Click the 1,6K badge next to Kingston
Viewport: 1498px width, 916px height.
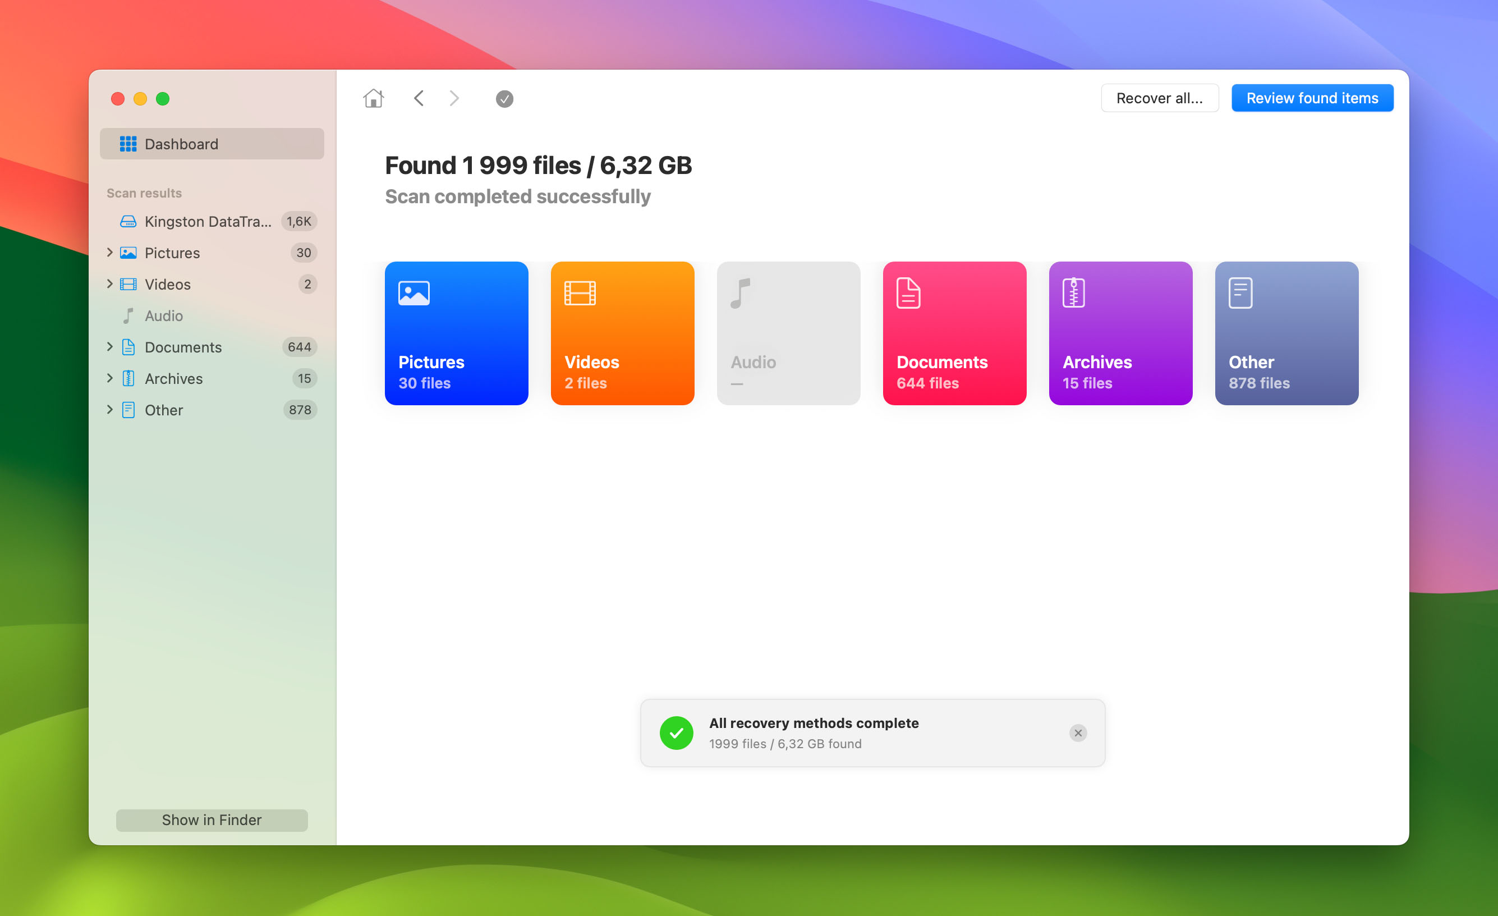pos(298,221)
